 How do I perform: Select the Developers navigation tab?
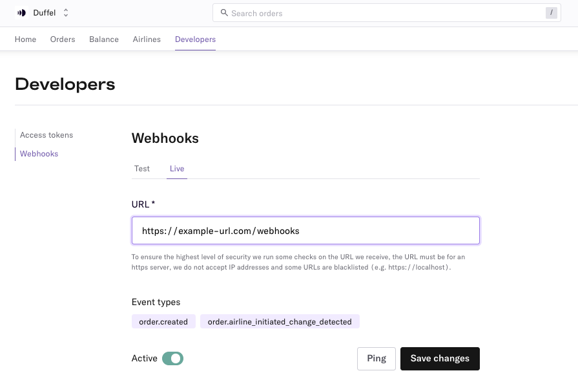click(196, 39)
